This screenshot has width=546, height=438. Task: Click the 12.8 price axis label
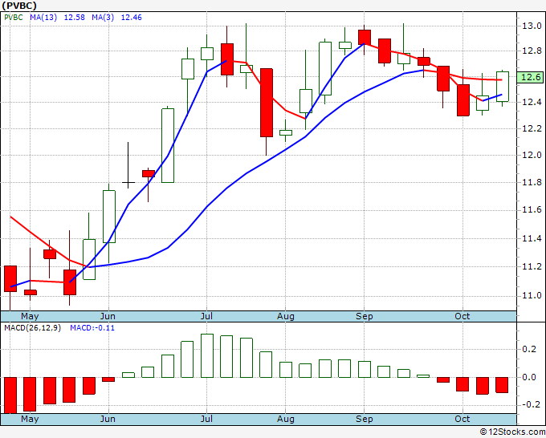pyautogui.click(x=532, y=51)
